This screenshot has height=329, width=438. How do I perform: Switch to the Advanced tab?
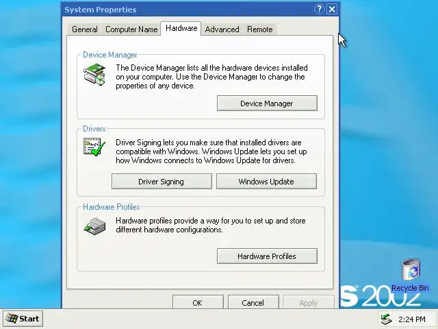pyautogui.click(x=222, y=29)
